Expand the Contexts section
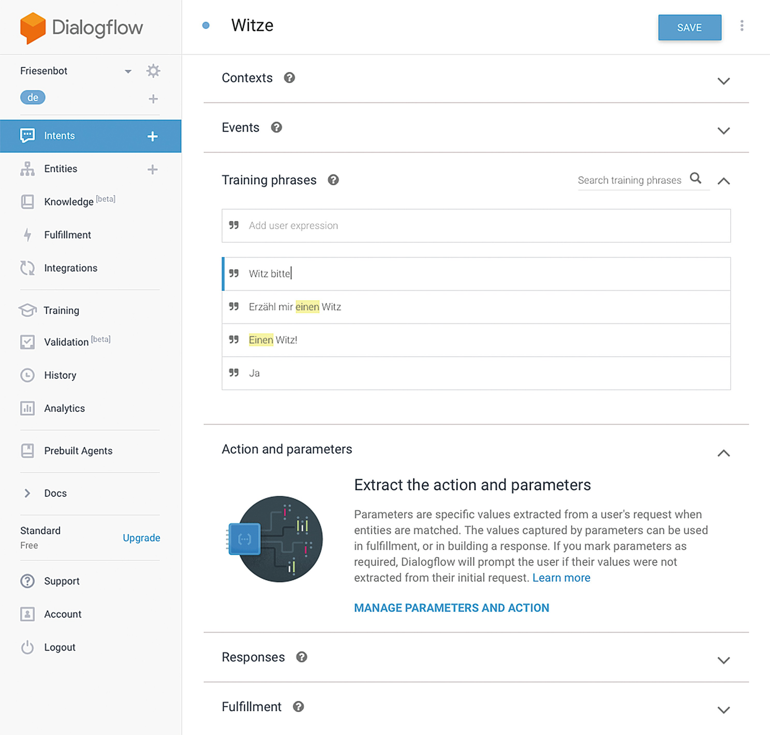 (x=723, y=81)
